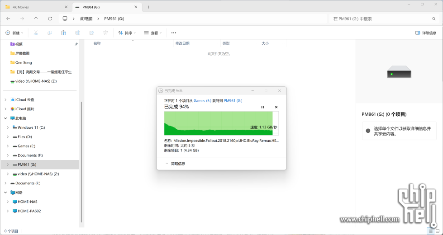This screenshot has height=235, width=443.
Task: Click the navigation pane scrollbar
Action: [x=81, y=162]
